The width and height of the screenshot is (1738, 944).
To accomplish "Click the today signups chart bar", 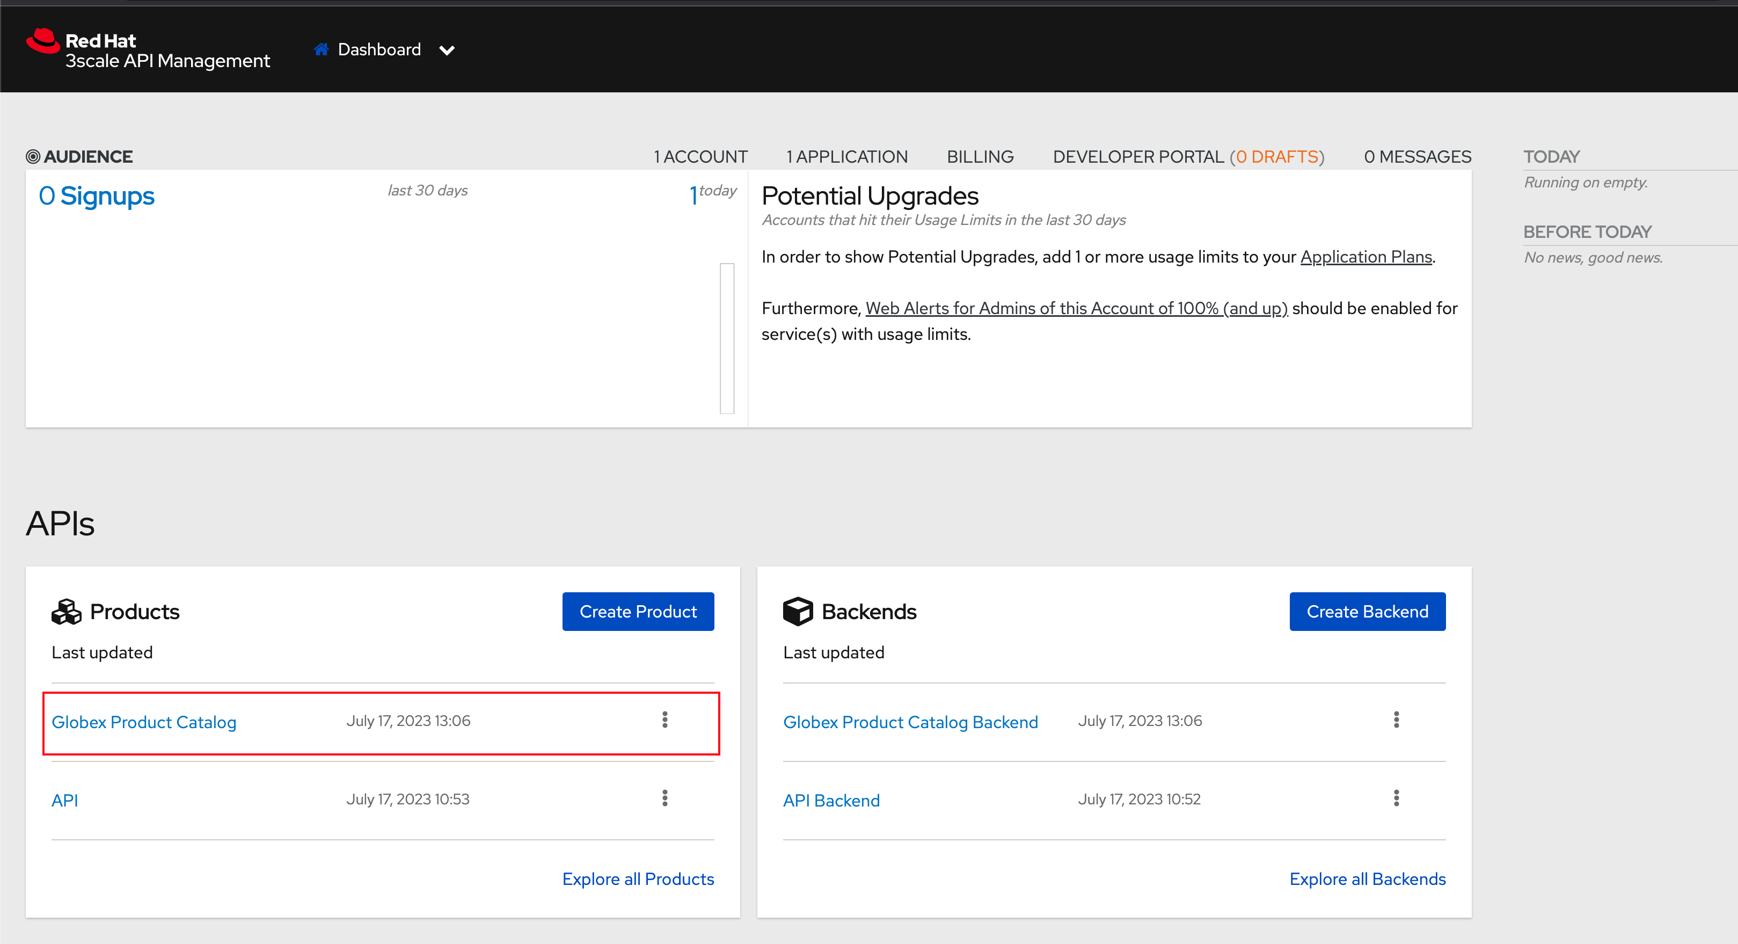I will pyautogui.click(x=727, y=338).
